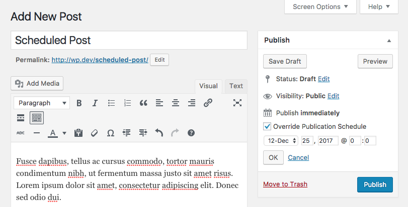The image size is (408, 207).
Task: Toggle bold formatting in editor toolbar
Action: (x=79, y=103)
